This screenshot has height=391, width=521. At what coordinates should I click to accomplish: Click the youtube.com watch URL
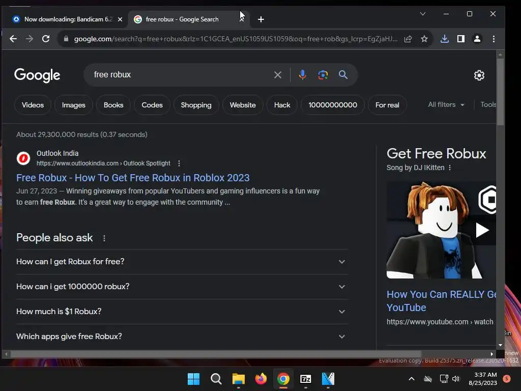[440, 322]
